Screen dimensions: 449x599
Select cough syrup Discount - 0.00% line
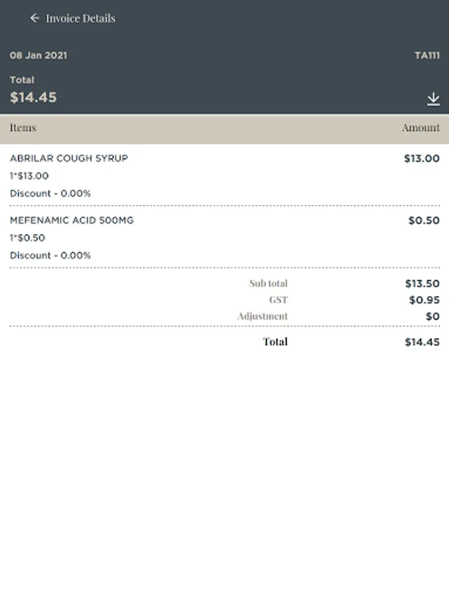[50, 193]
